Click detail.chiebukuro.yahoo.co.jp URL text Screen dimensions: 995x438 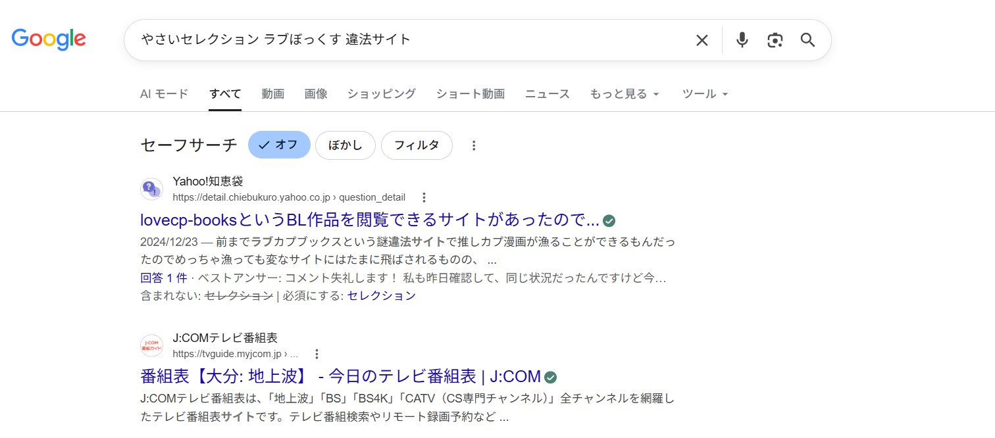[x=289, y=197]
